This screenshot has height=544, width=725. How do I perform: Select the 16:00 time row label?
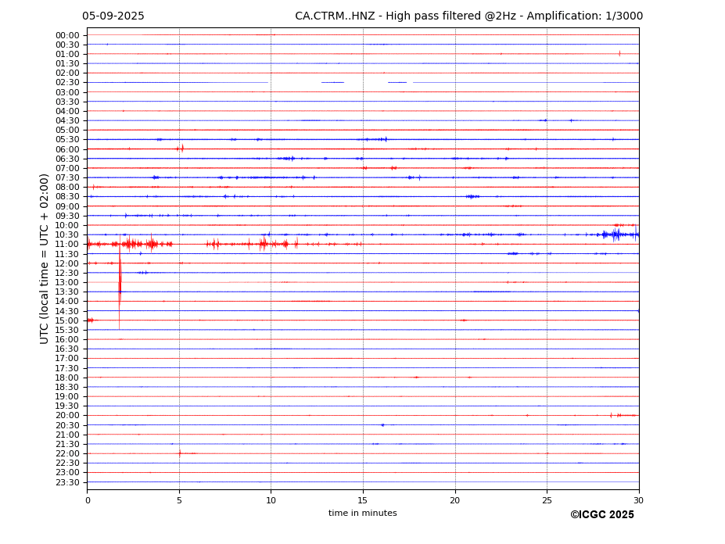(x=67, y=340)
